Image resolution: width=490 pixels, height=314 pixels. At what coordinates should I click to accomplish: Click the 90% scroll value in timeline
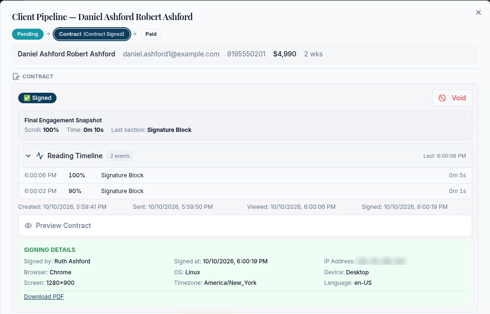pos(75,191)
